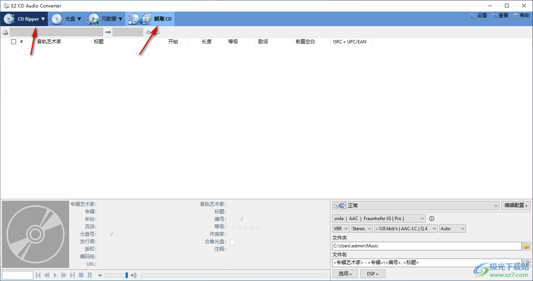Pause playback
533x281 pixels.
coord(90,275)
